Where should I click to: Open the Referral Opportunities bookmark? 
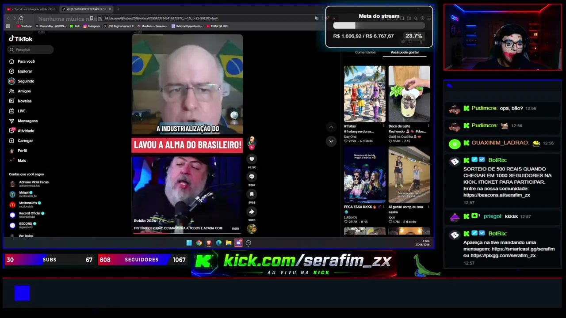[x=187, y=26]
